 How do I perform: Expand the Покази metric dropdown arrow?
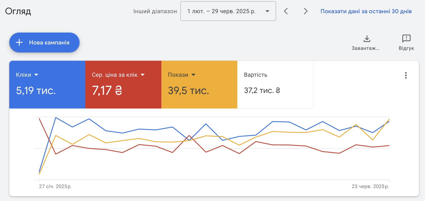tap(193, 75)
